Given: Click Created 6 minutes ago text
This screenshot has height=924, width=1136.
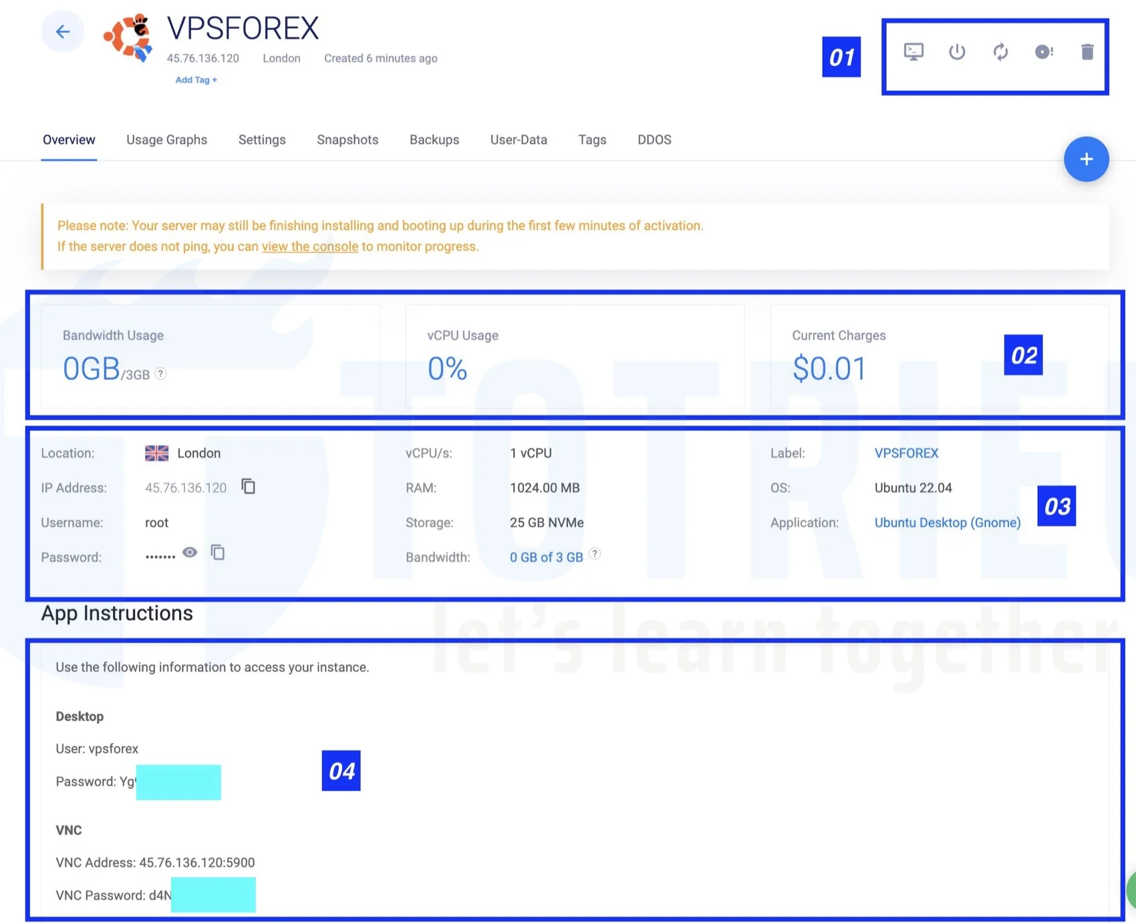Looking at the screenshot, I should pyautogui.click(x=381, y=58).
